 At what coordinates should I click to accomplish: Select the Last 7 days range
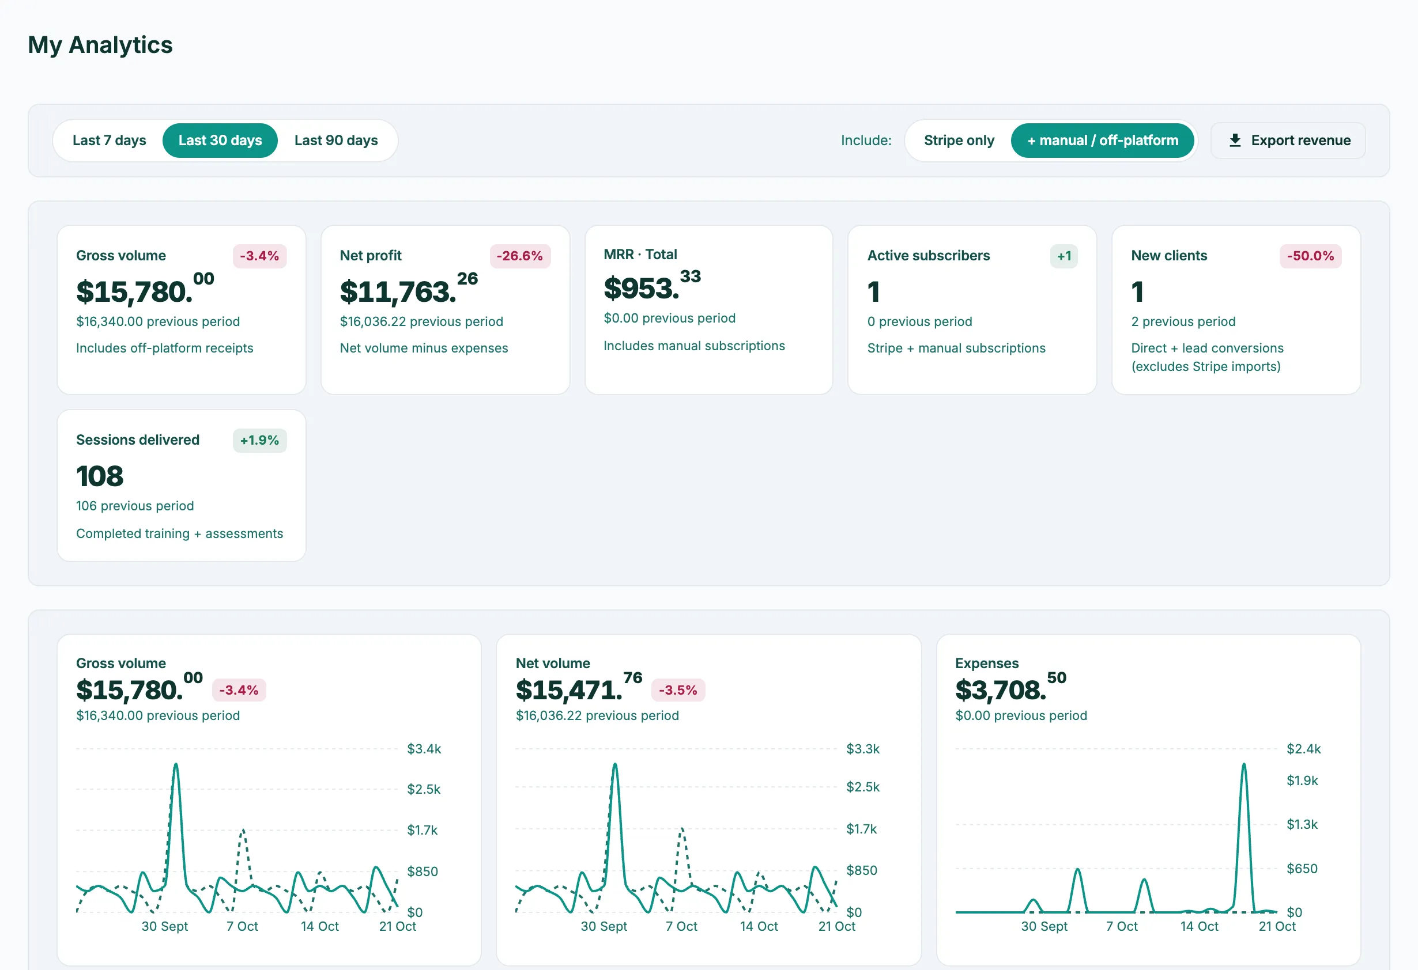click(109, 140)
